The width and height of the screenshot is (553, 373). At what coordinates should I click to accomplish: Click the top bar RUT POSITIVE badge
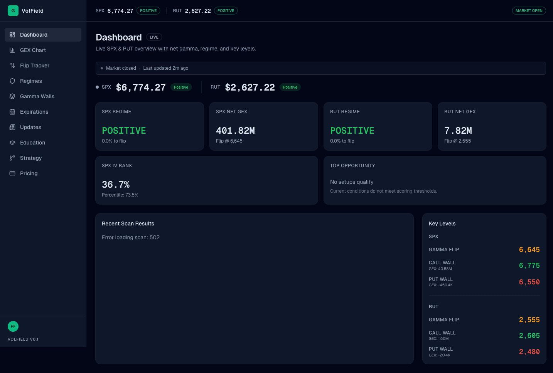226,11
